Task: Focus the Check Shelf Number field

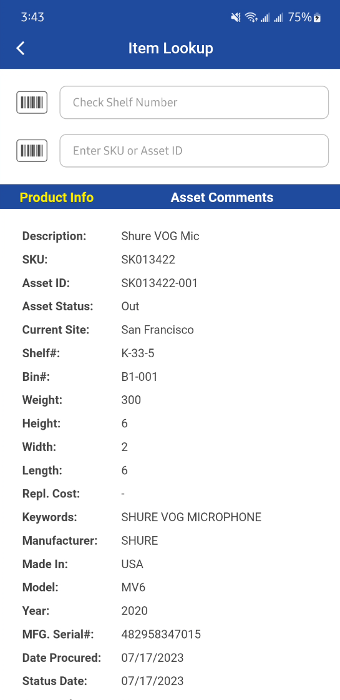Action: tap(194, 103)
